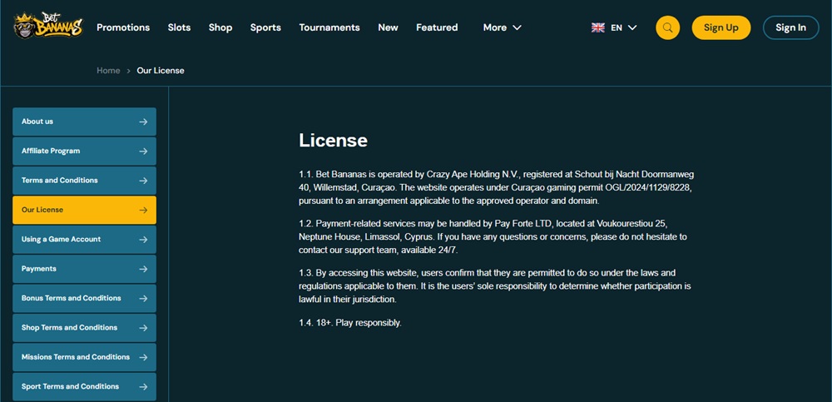Select Our License sidebar item
This screenshot has height=402, width=832.
point(84,211)
